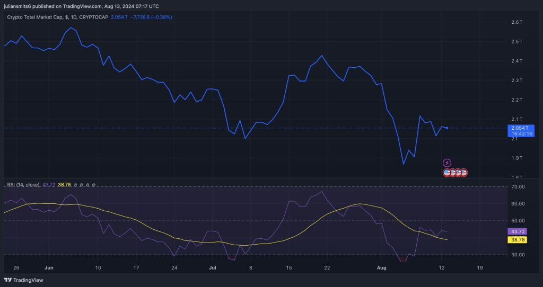543x287 pixels.
Task: Click the 60.00 RSI axis label
Action: point(518,204)
